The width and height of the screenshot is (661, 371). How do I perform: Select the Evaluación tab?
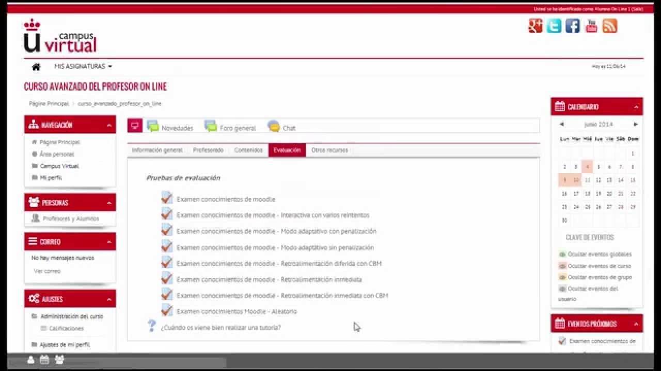coord(287,150)
